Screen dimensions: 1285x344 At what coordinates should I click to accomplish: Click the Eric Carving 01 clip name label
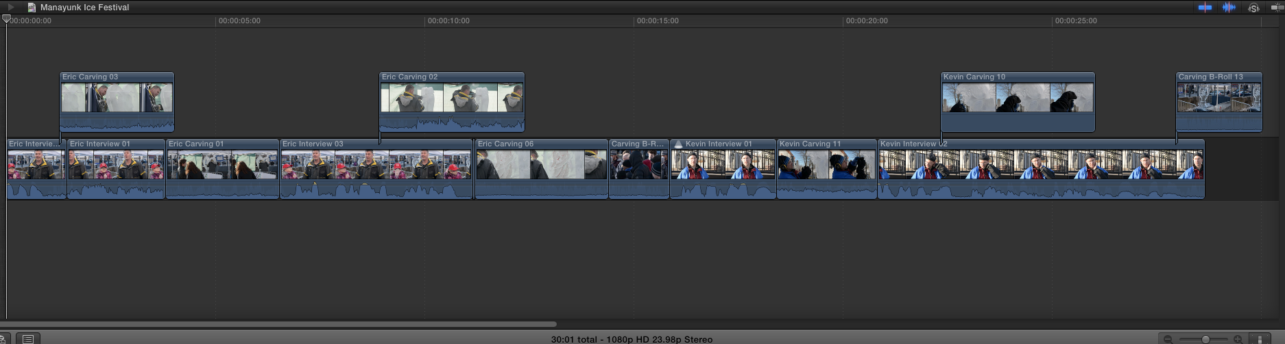(x=196, y=144)
